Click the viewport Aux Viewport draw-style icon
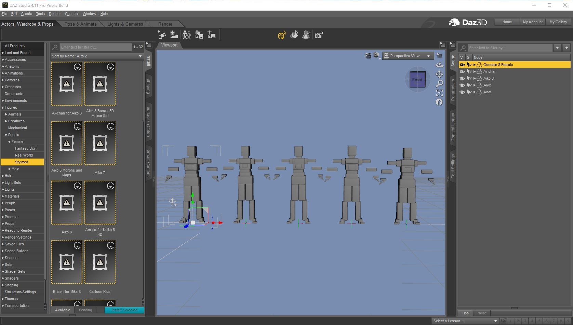 368,56
